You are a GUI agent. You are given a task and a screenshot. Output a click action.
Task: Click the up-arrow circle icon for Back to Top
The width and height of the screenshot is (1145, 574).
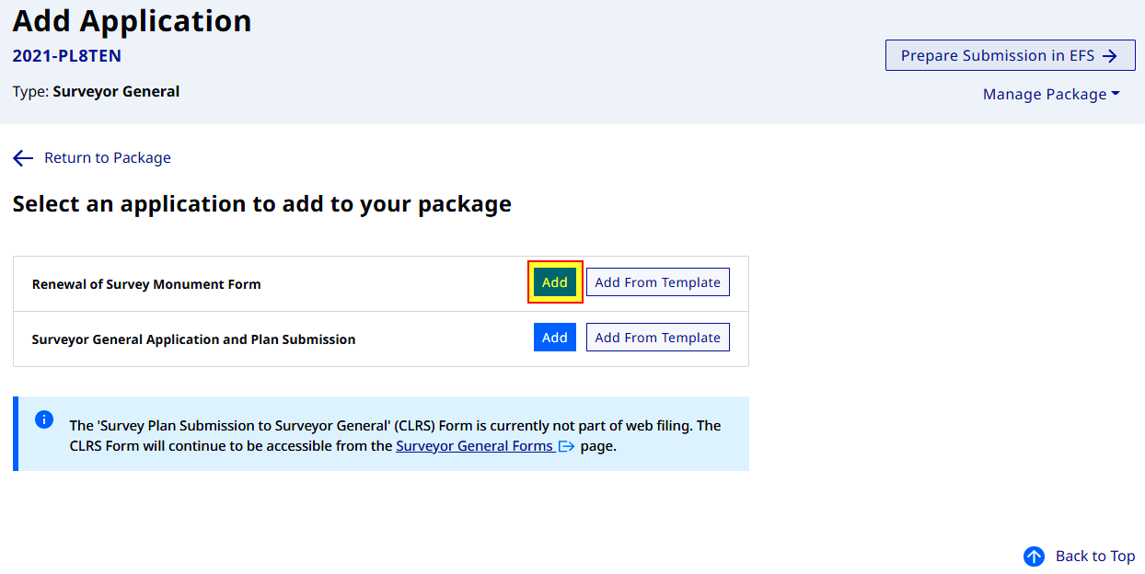1035,557
